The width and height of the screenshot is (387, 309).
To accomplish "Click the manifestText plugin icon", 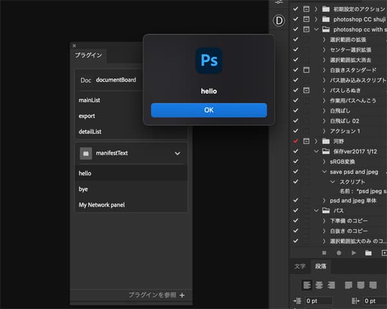I will pos(85,154).
